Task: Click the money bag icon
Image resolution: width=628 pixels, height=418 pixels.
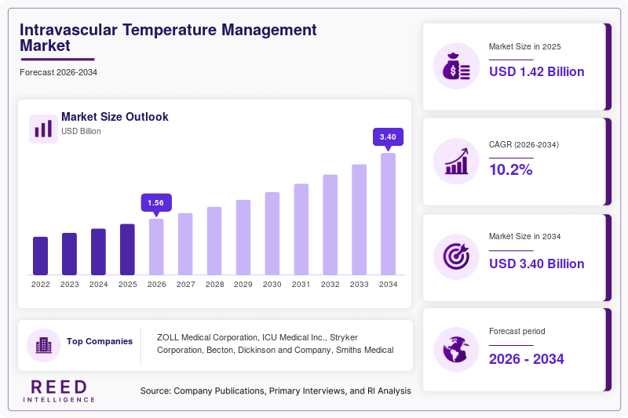Action: click(456, 66)
